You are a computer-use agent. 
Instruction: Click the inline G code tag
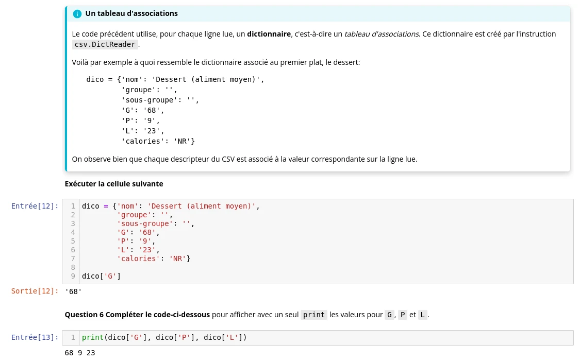389,315
